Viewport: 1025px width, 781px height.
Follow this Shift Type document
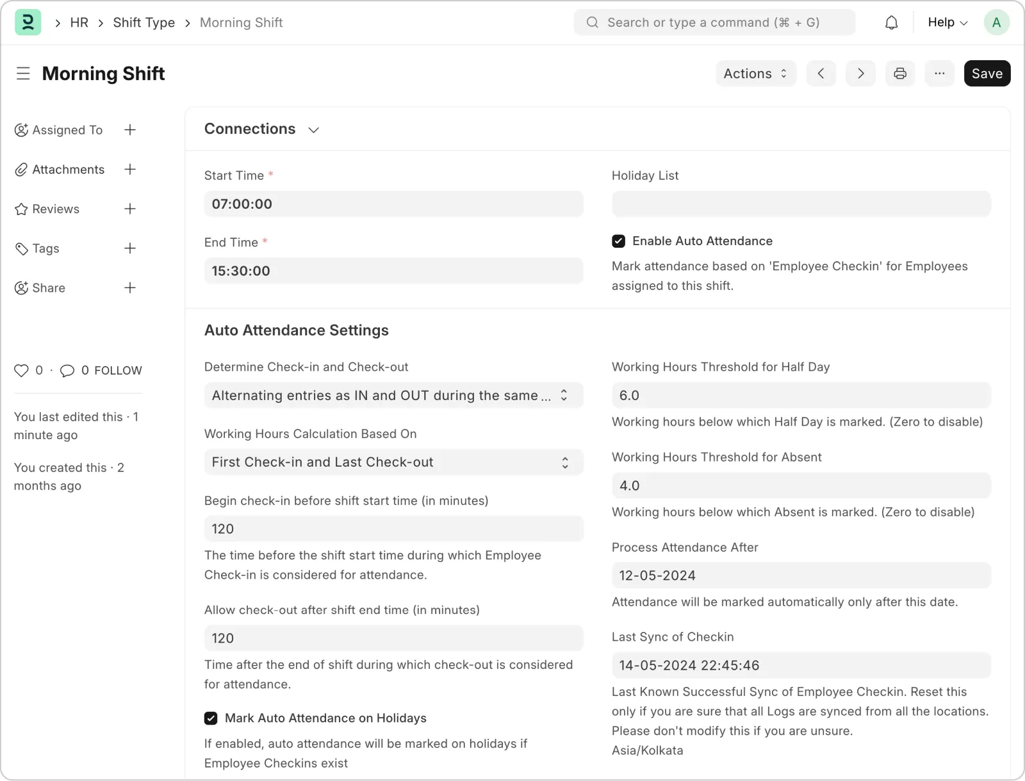click(119, 370)
